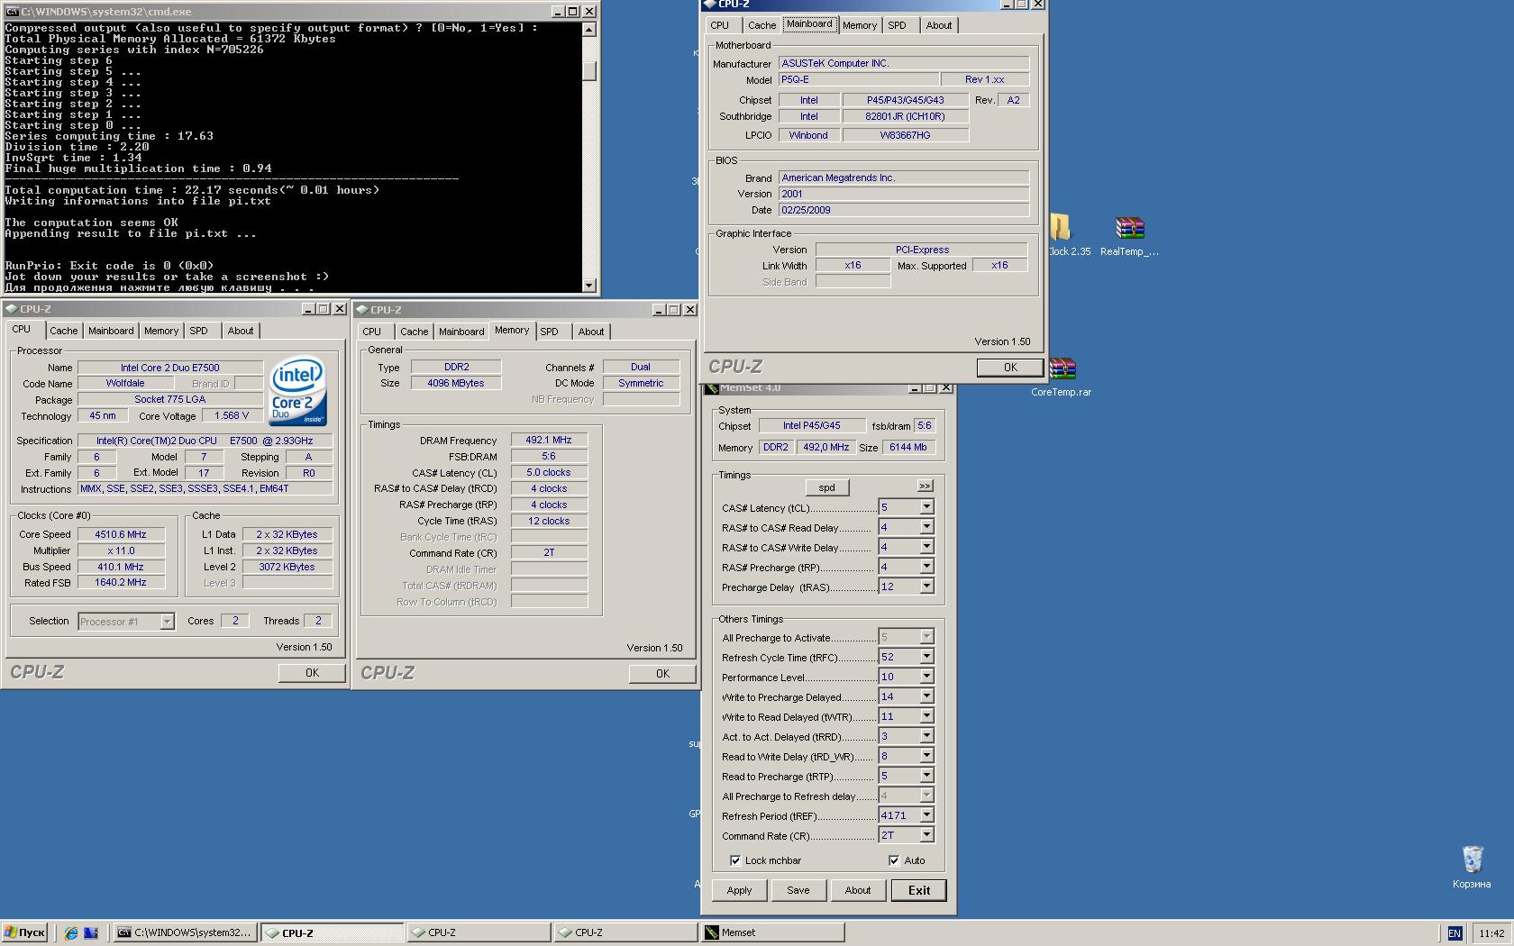Open the RAS# Precharge (tRP) dropdown
Viewport: 1514px width, 946px height.
926,567
